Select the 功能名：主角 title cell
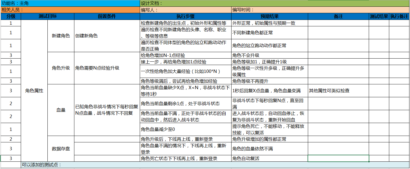 [x=70, y=3]
